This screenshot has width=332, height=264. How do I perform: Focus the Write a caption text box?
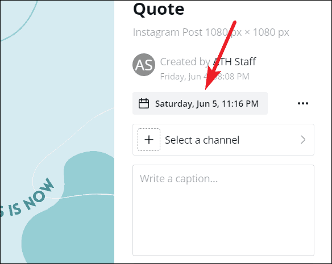[x=223, y=210]
